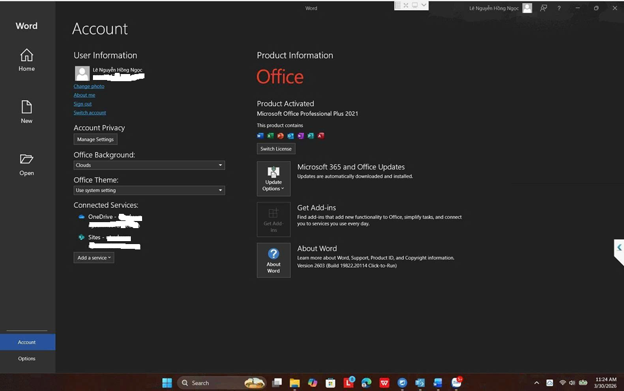Open the About me link
Screen dimensions: 624x391
click(85, 95)
